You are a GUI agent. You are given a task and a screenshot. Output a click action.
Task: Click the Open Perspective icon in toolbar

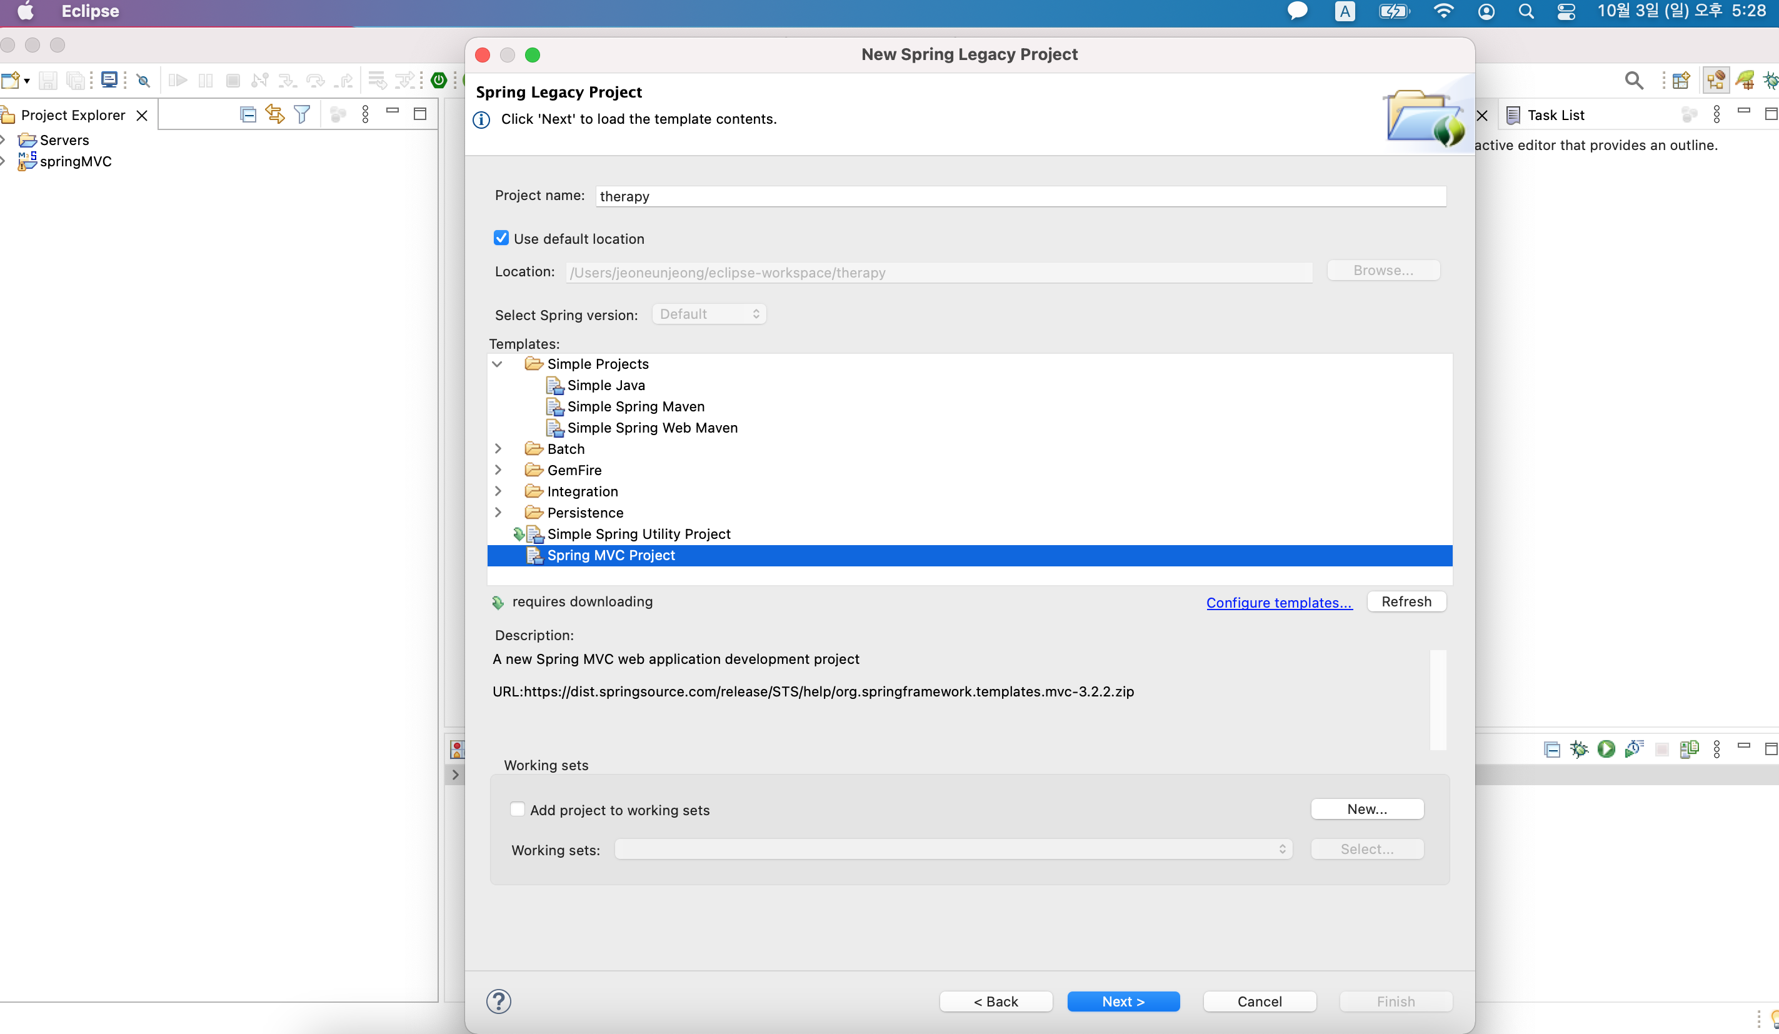tap(1681, 81)
